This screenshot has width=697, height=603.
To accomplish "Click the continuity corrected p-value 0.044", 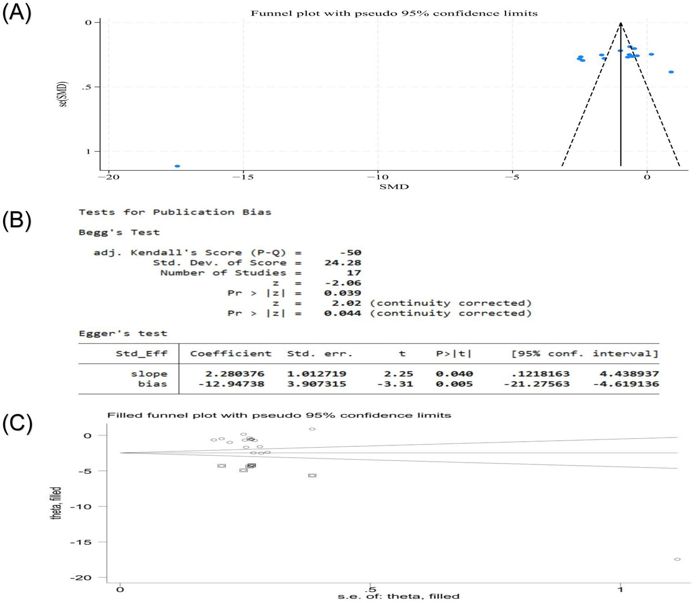I will [342, 313].
